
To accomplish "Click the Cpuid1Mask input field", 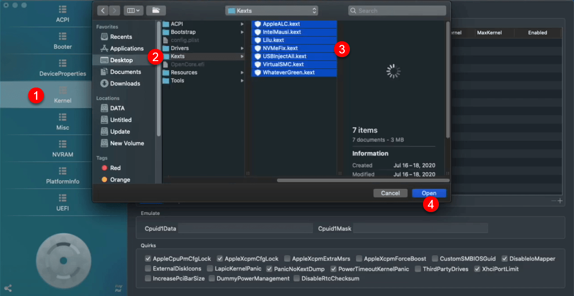I will (420, 229).
